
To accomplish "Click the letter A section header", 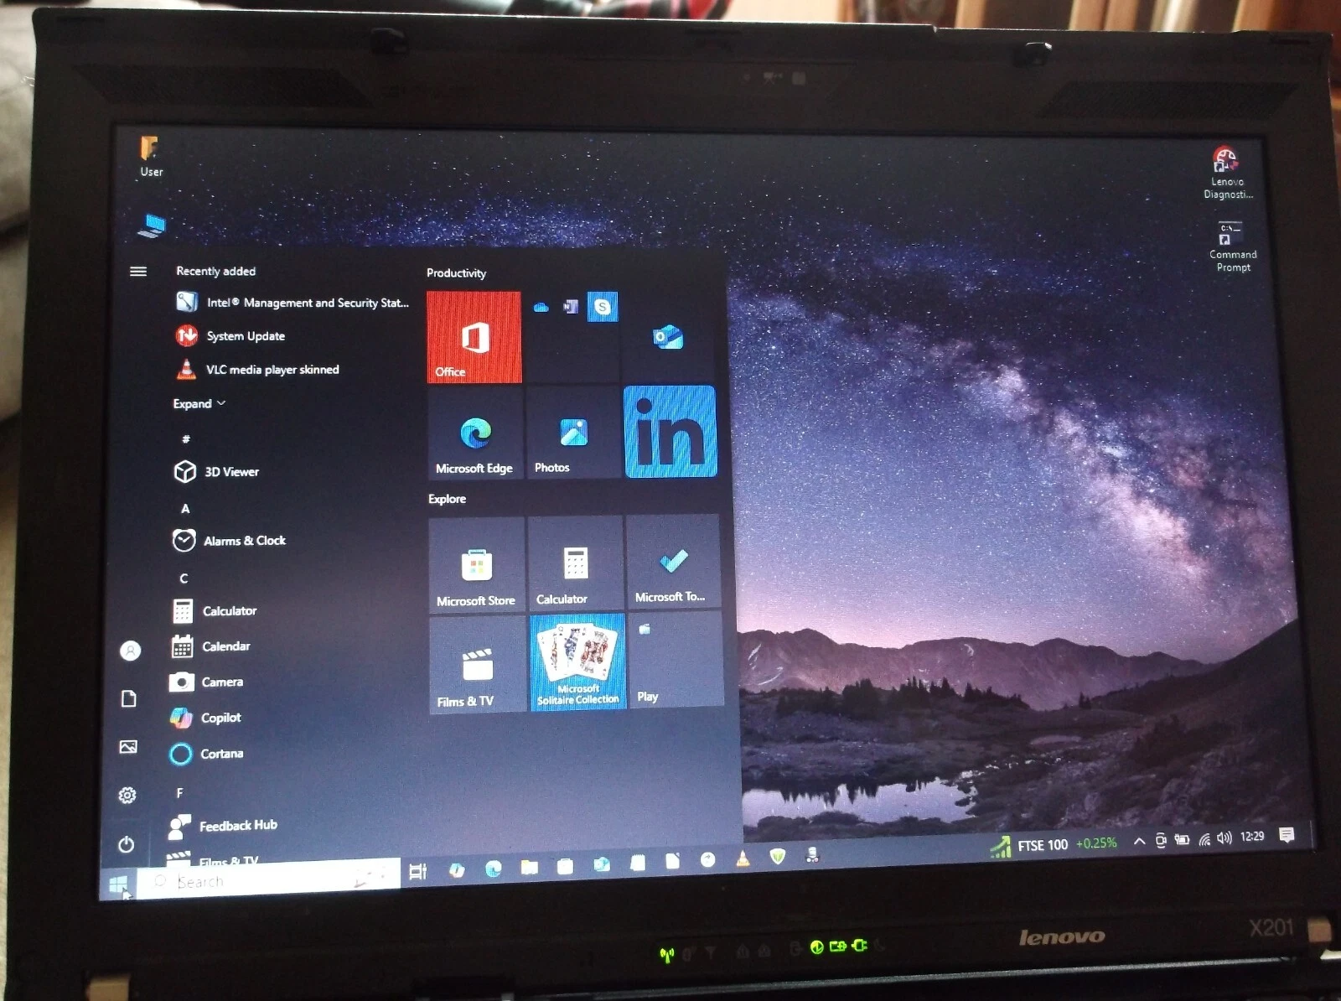I will pos(185,508).
